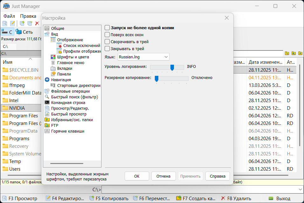Screen dimensions: 304x203
Task: Open the Язык Russian.lng dropdown
Action: (x=143, y=57)
